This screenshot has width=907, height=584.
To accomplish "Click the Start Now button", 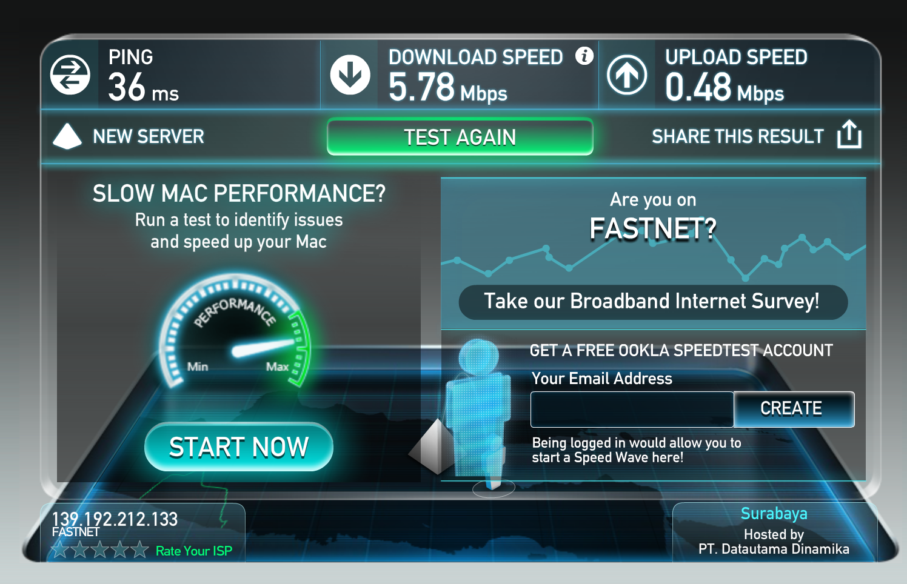I will coord(239,447).
